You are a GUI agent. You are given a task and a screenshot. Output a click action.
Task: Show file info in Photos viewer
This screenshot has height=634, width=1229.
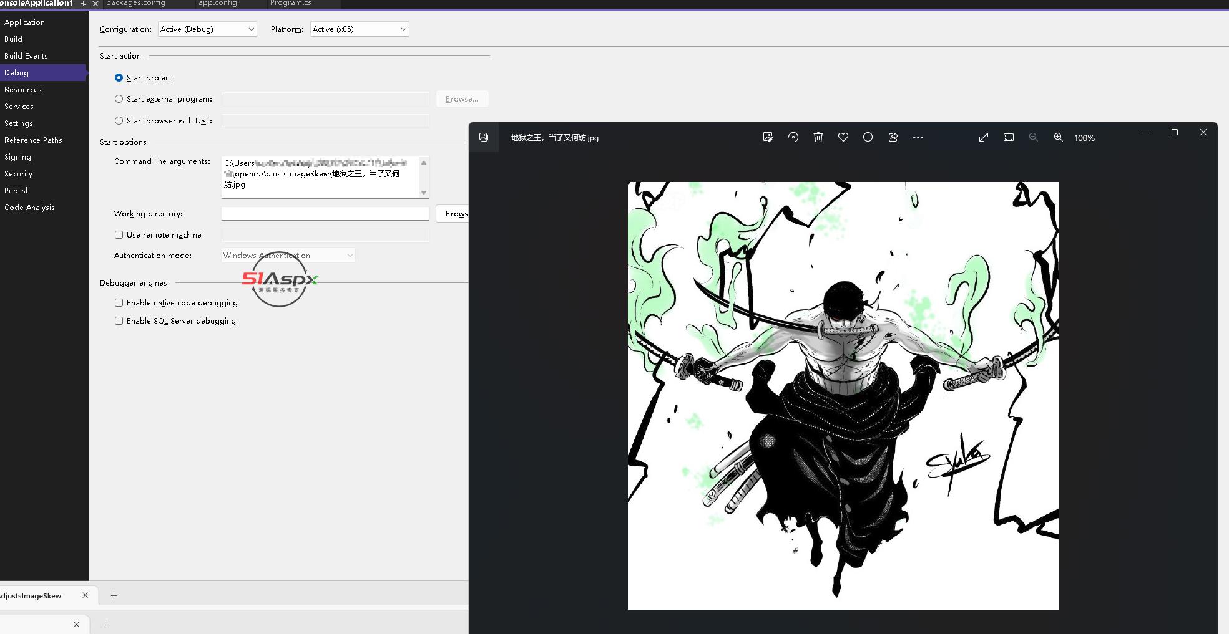pos(868,137)
